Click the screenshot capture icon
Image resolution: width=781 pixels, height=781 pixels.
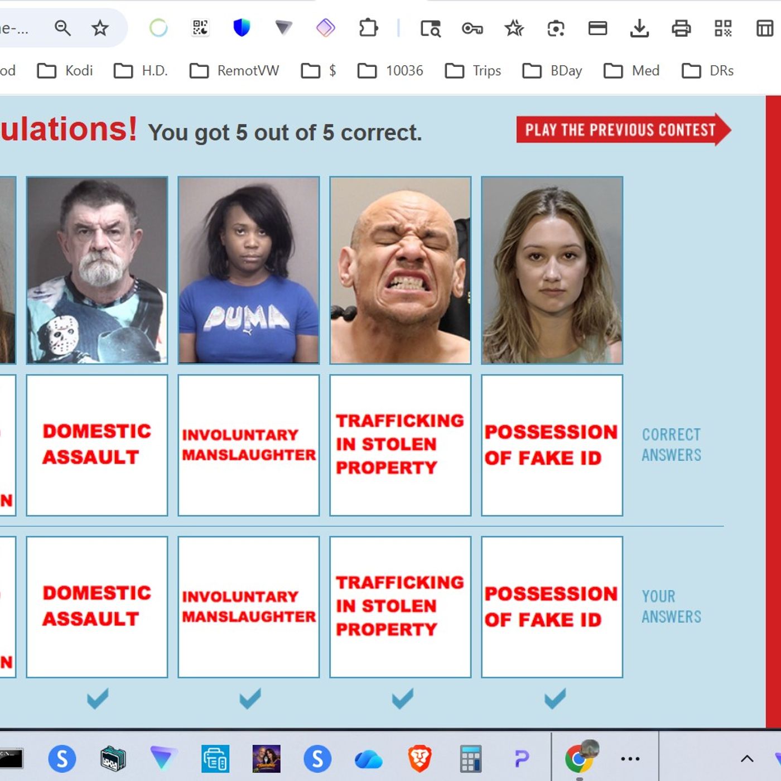(x=556, y=28)
